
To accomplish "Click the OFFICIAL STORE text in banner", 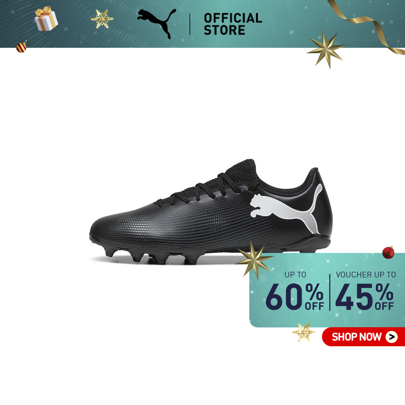I will 233,24.
